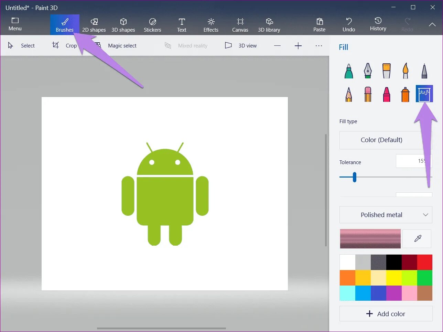
Task: Open the Menu tab
Action: (15, 25)
